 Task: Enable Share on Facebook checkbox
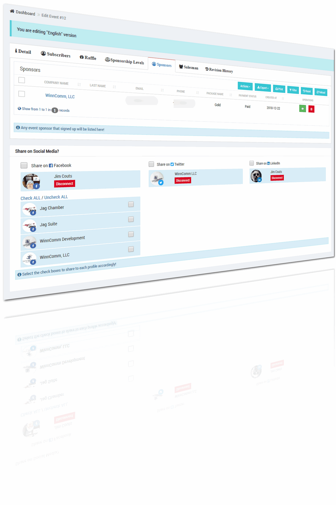coord(24,165)
